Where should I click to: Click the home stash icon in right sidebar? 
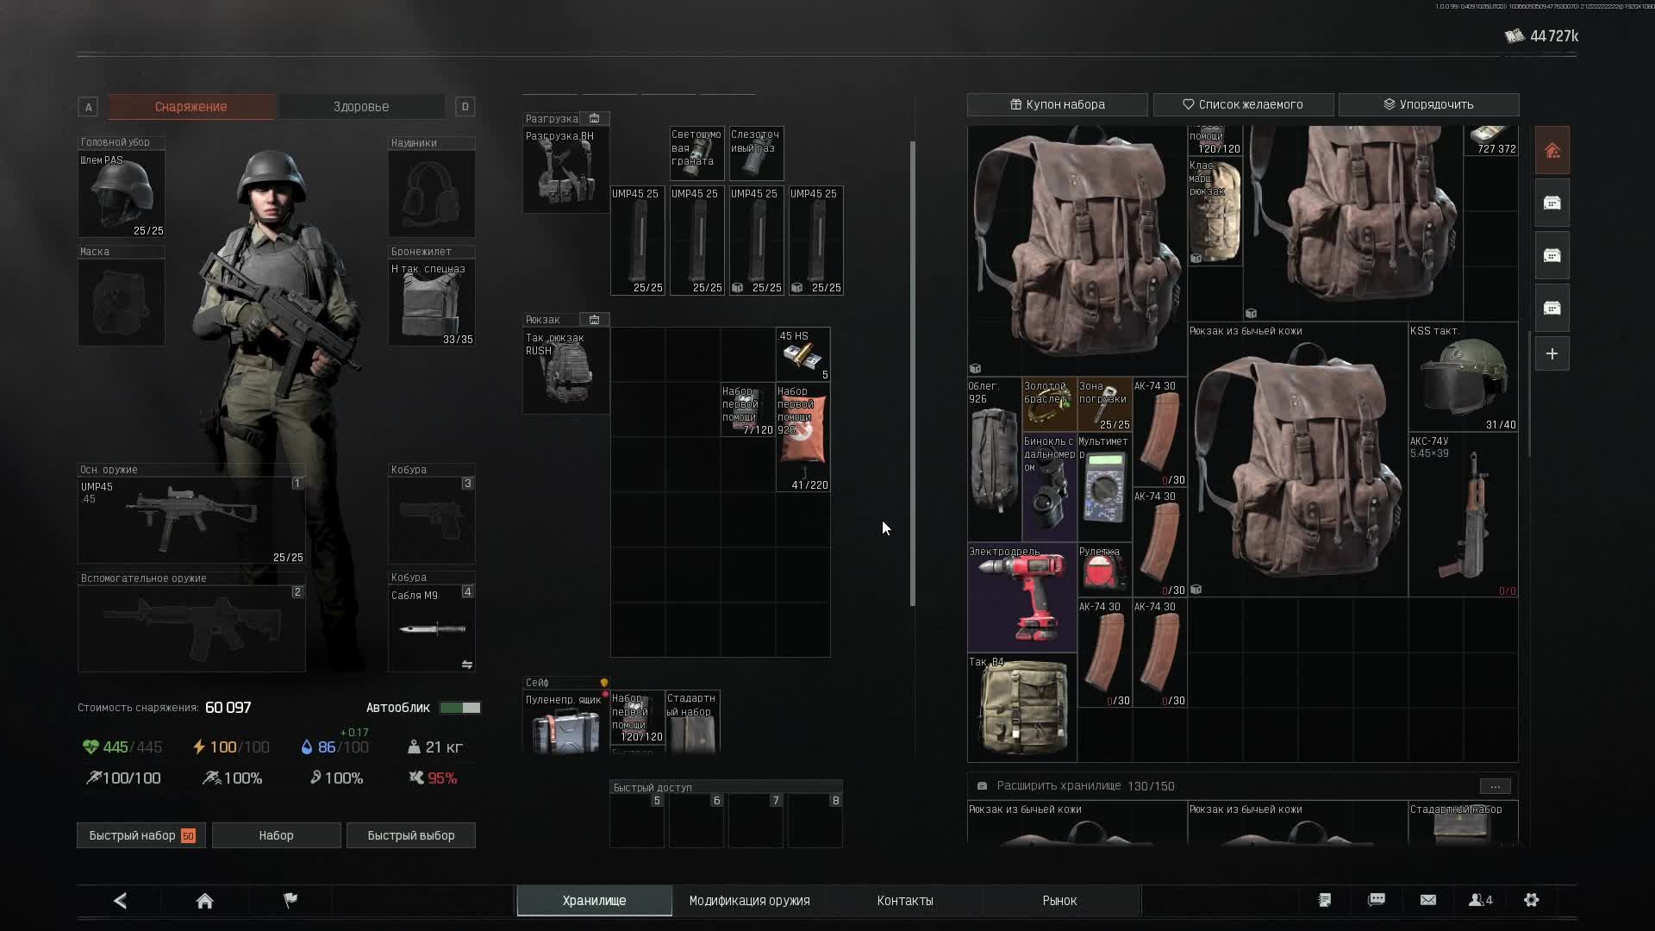coord(1552,151)
